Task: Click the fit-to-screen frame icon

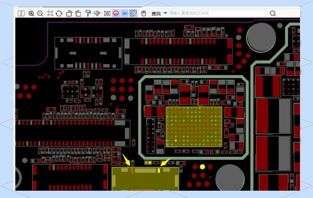Action: click(50, 14)
